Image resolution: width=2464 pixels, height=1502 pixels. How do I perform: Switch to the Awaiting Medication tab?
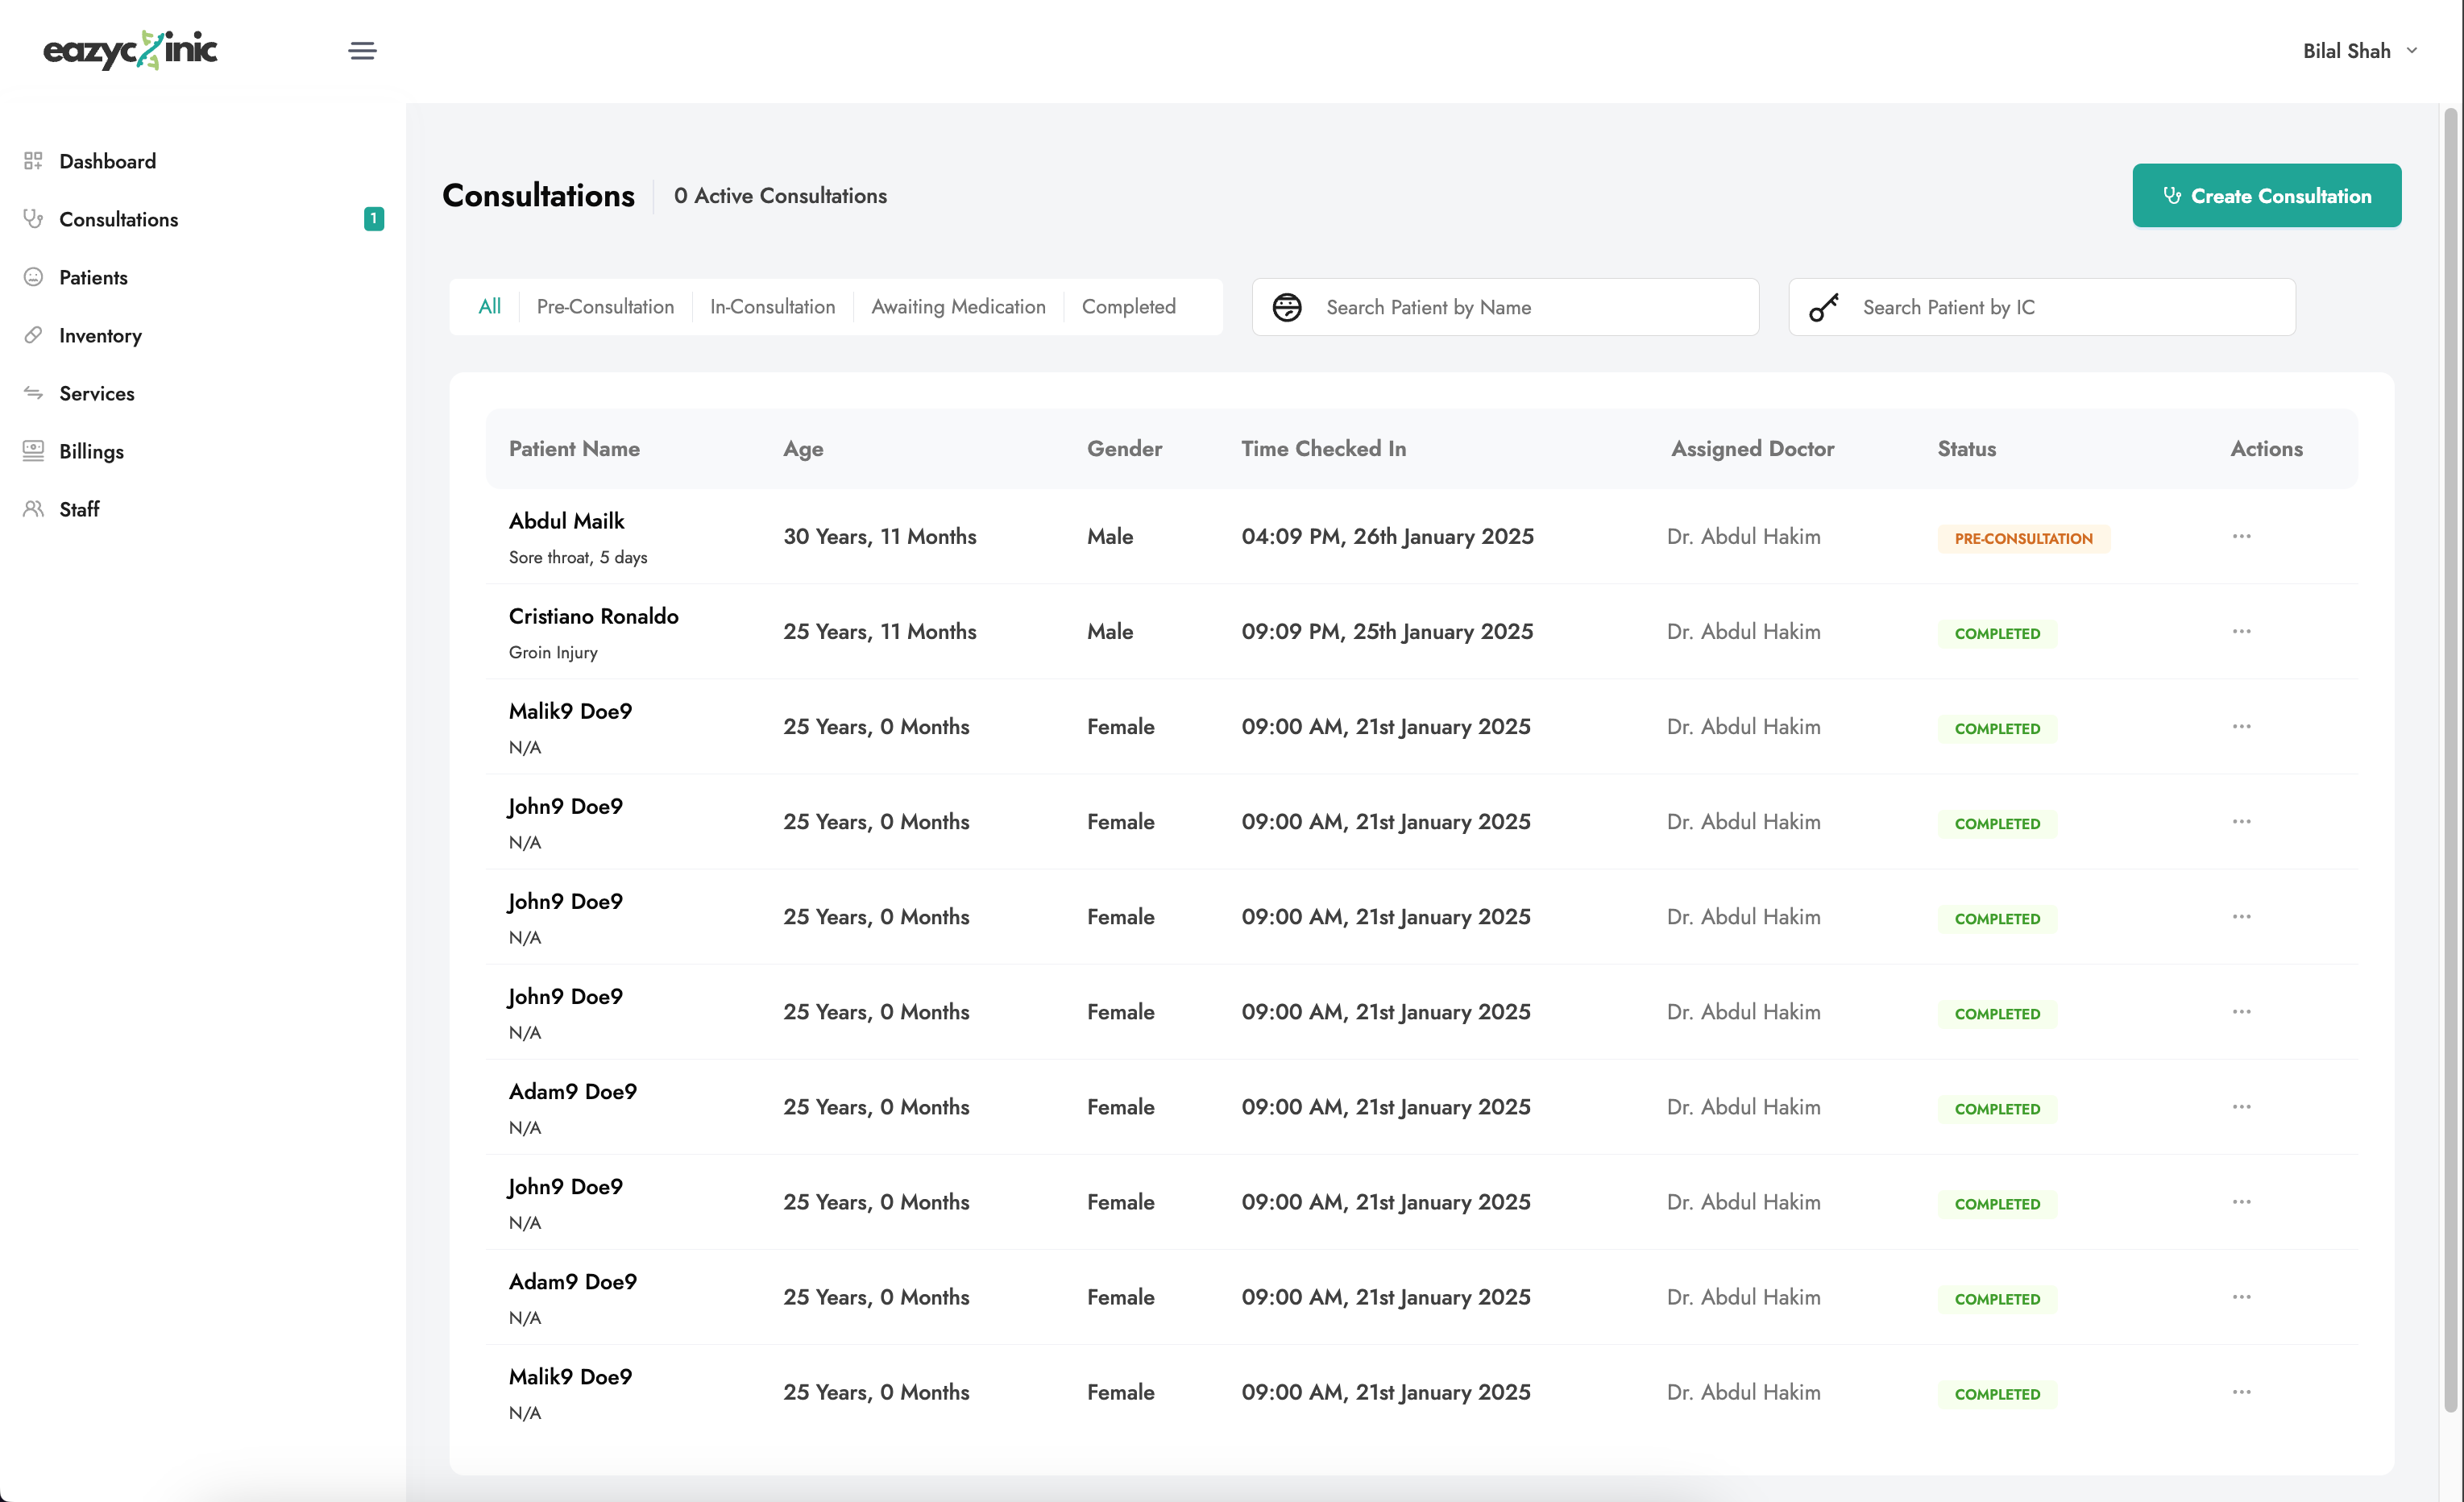coord(958,307)
